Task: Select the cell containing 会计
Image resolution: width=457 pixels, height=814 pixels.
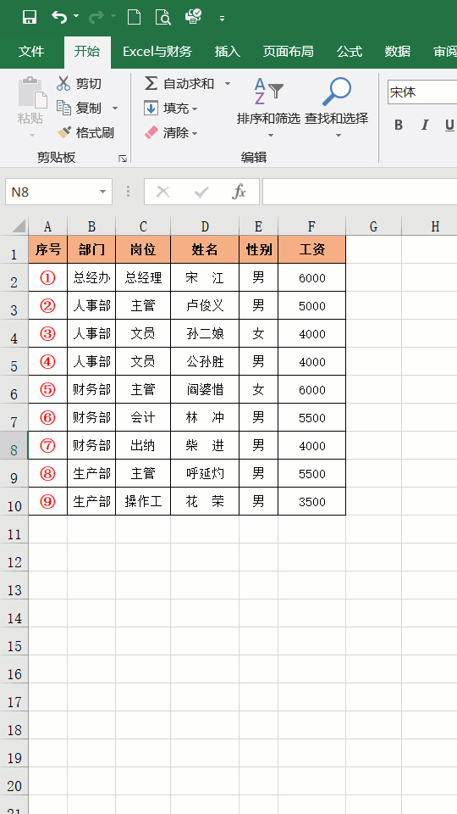Action: 143,418
